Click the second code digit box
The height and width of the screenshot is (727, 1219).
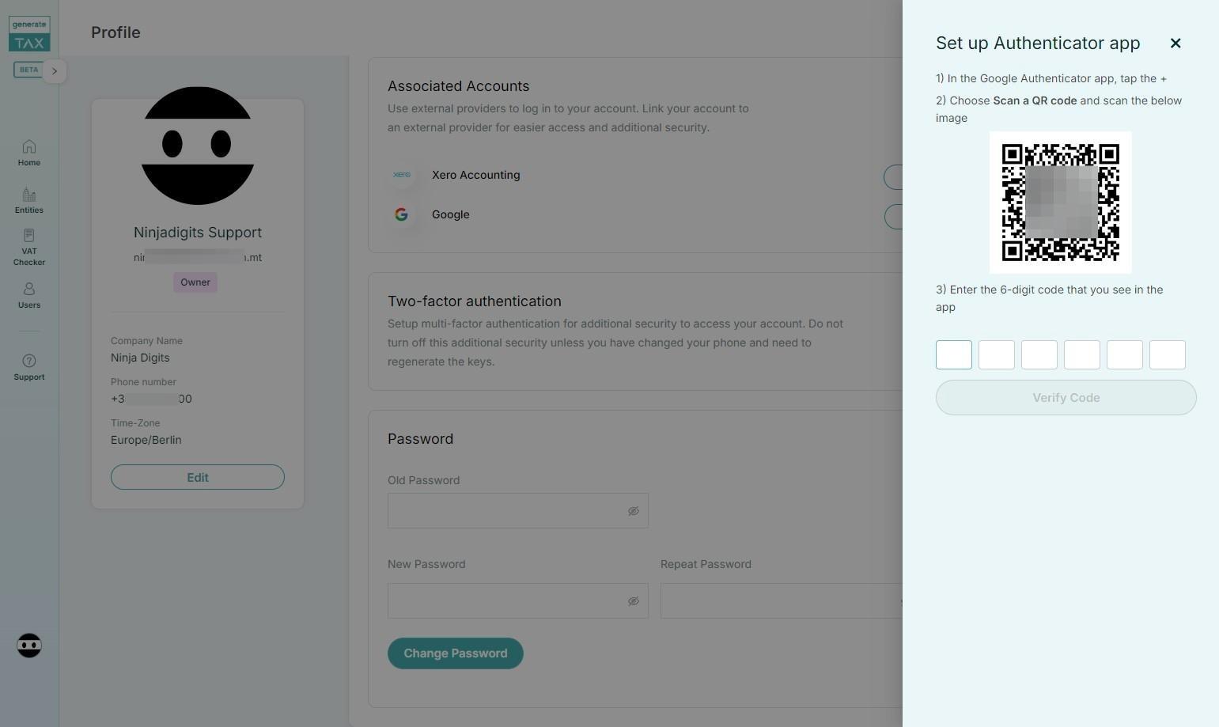coord(997,354)
